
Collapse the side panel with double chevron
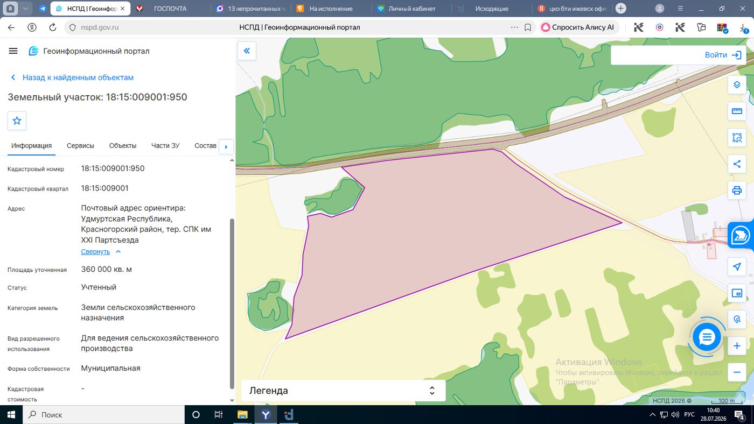click(x=247, y=51)
